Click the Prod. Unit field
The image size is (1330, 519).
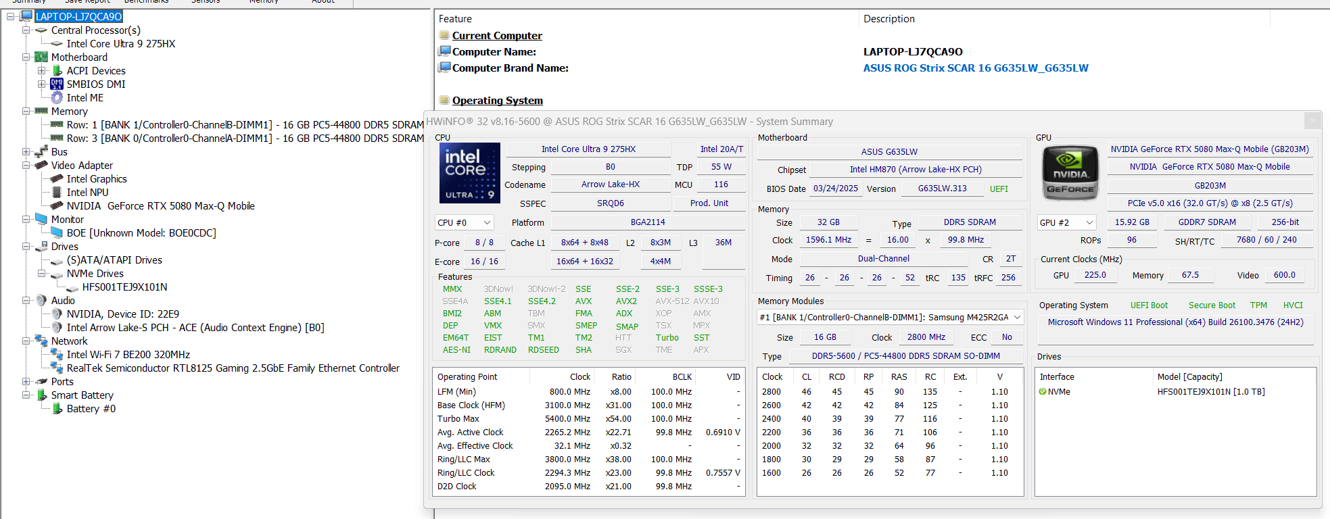[709, 203]
